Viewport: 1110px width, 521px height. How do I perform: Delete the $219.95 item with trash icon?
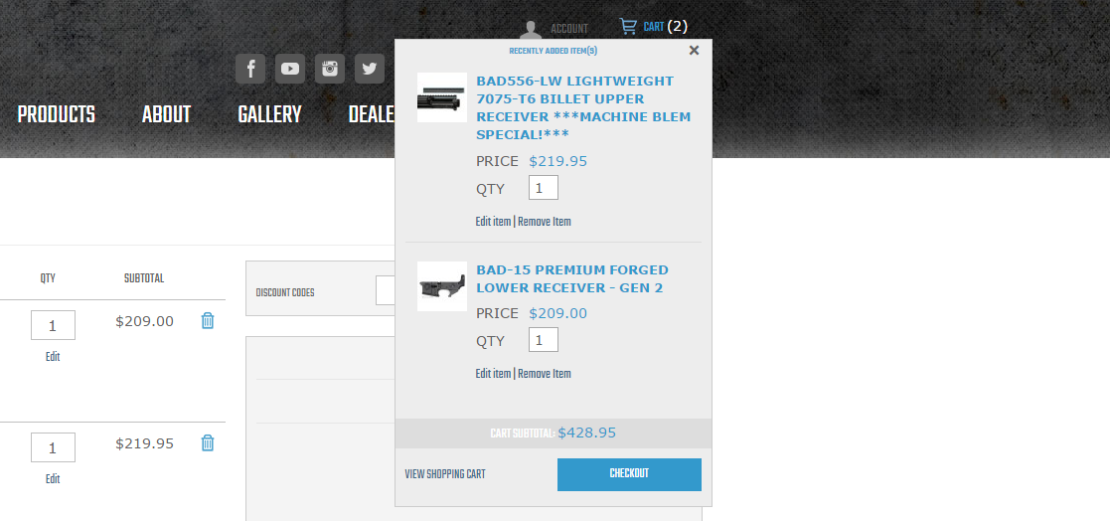coord(208,443)
